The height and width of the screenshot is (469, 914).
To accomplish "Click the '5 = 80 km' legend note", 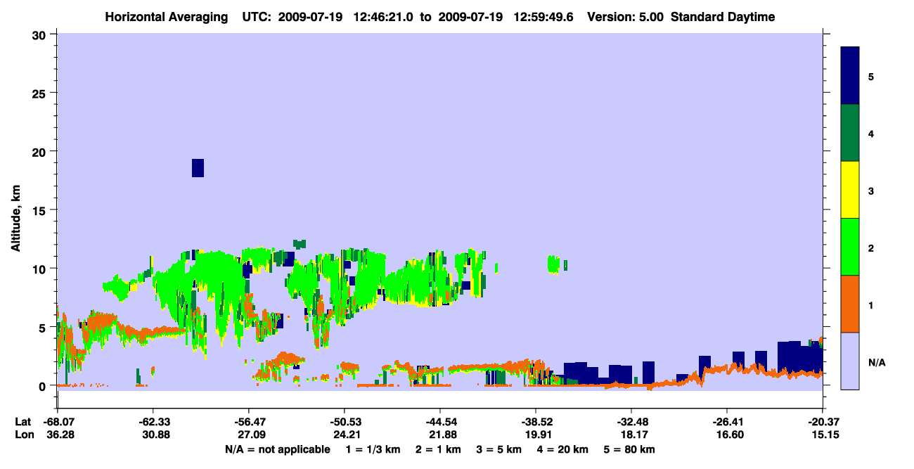I will pyautogui.click(x=631, y=449).
